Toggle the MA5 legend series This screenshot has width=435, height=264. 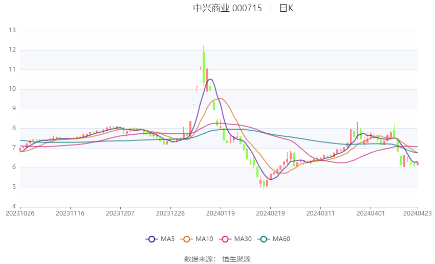coord(160,239)
